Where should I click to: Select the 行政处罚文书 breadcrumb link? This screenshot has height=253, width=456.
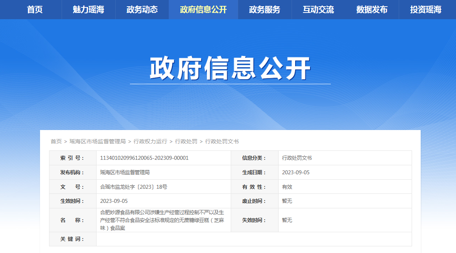coord(222,141)
